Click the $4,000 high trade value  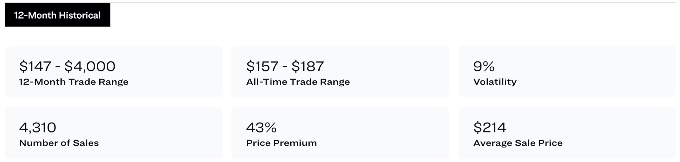coord(90,66)
